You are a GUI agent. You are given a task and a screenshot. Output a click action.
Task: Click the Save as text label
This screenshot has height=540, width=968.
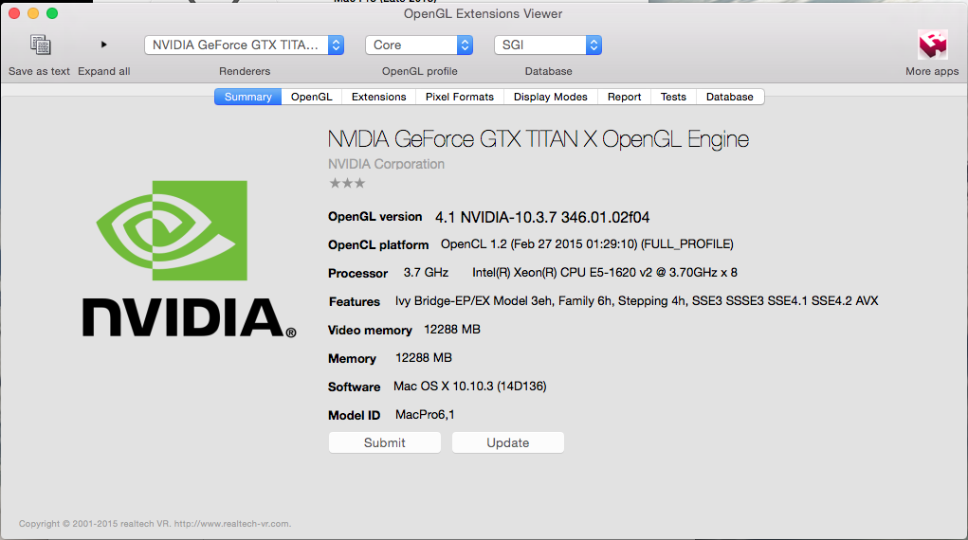click(40, 71)
